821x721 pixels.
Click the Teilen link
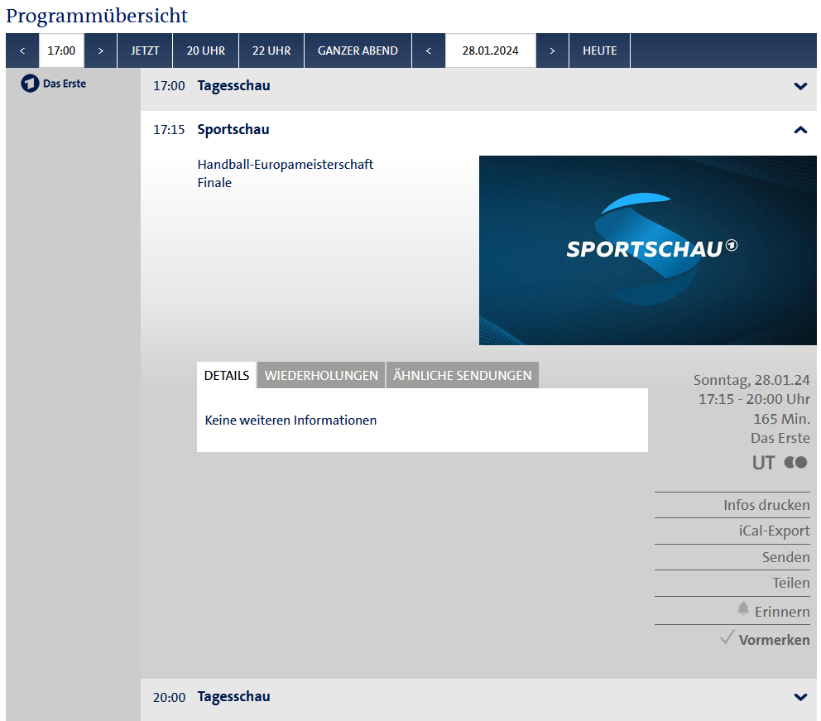[791, 583]
